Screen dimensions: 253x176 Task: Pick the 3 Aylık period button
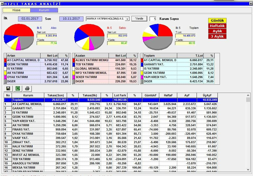pos(217,37)
